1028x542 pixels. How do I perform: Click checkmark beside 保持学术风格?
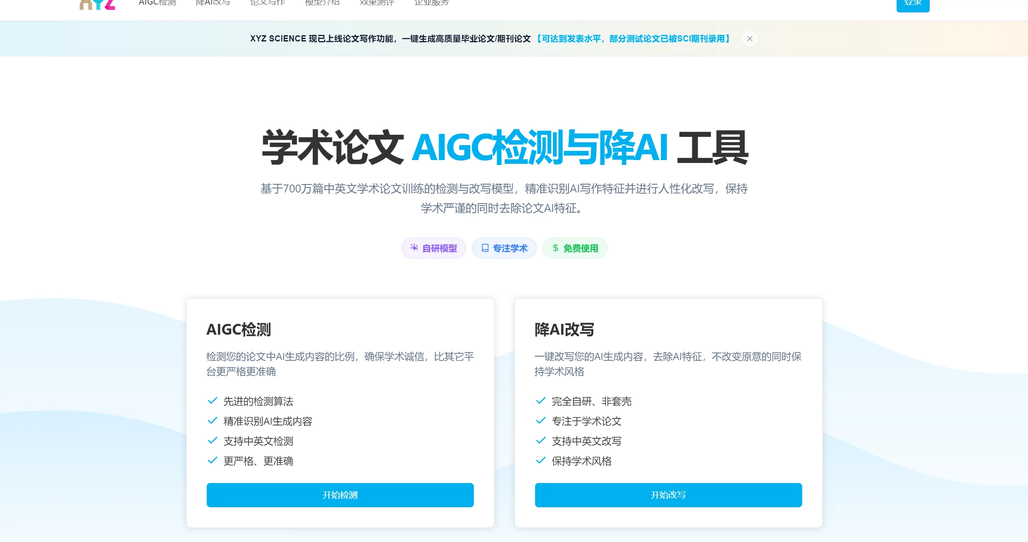(541, 460)
